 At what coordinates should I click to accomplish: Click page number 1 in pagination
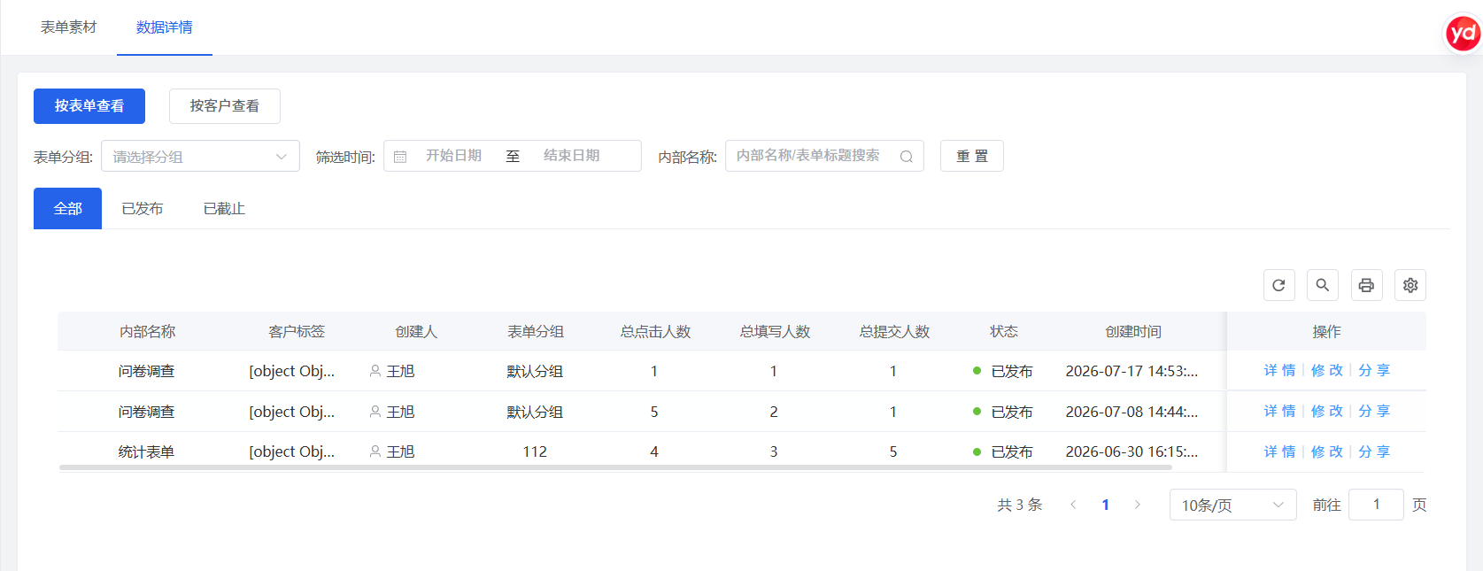(1105, 505)
